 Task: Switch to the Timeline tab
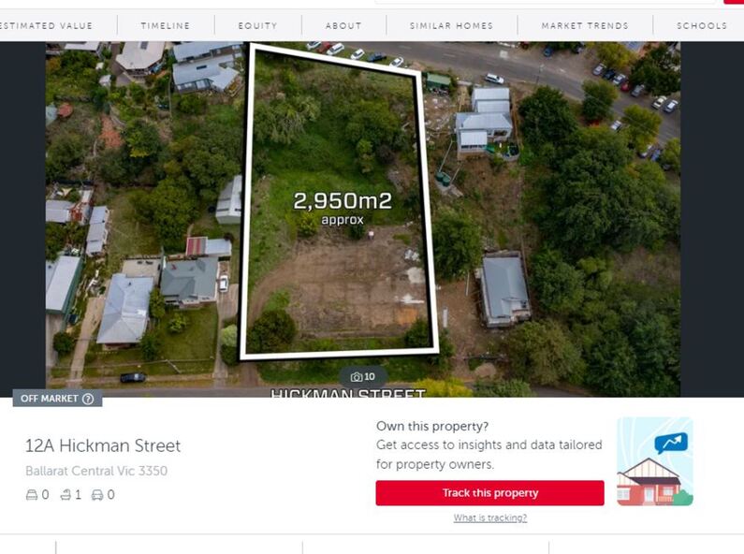click(165, 25)
